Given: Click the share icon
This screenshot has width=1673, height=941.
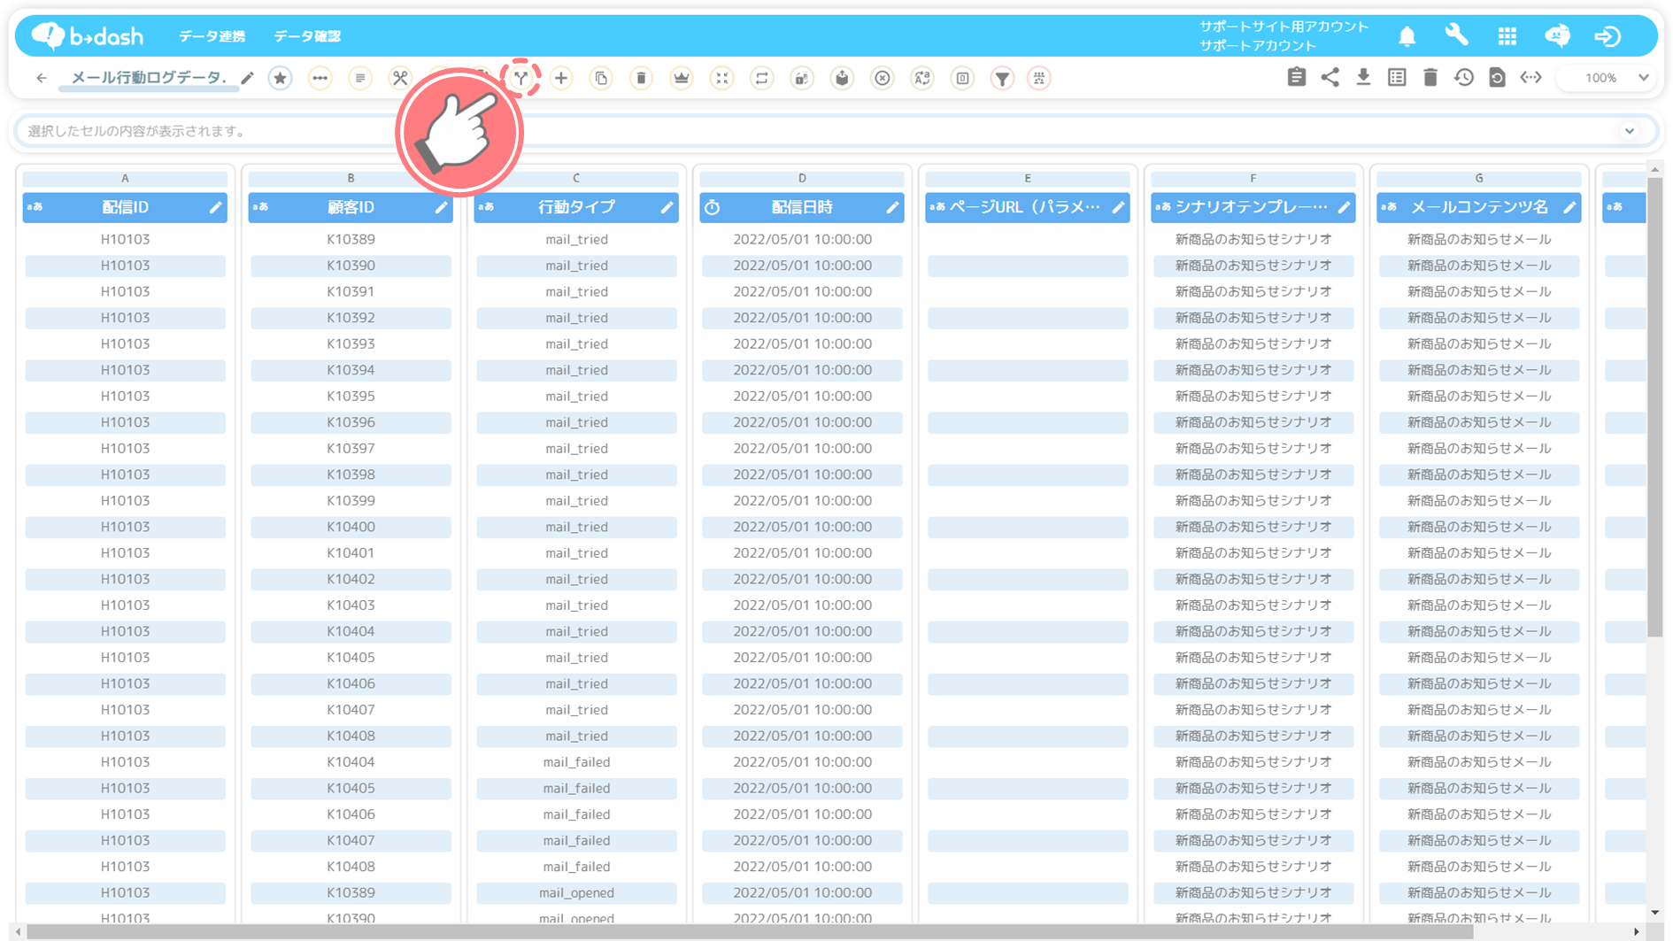Looking at the screenshot, I should coord(1330,77).
